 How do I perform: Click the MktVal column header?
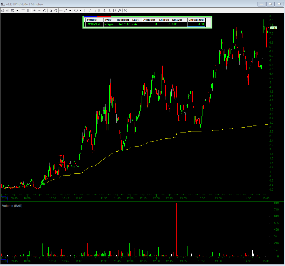click(x=179, y=20)
